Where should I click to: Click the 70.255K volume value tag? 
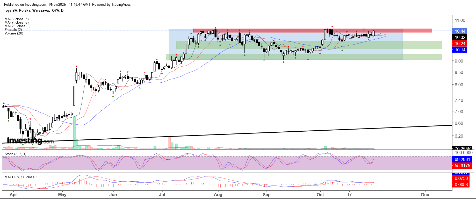(462, 148)
